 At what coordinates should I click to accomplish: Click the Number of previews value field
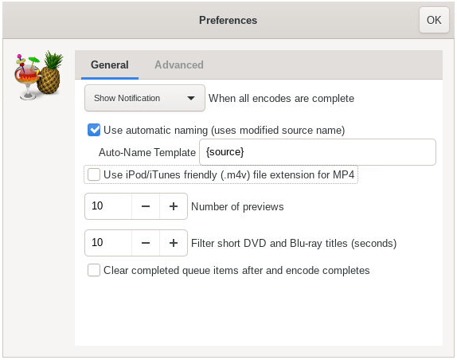pyautogui.click(x=108, y=206)
